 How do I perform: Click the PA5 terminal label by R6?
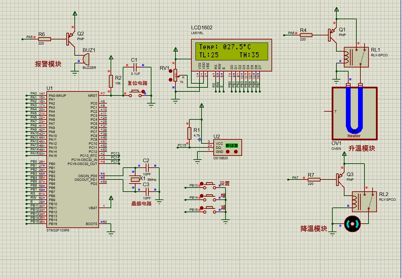29,37
